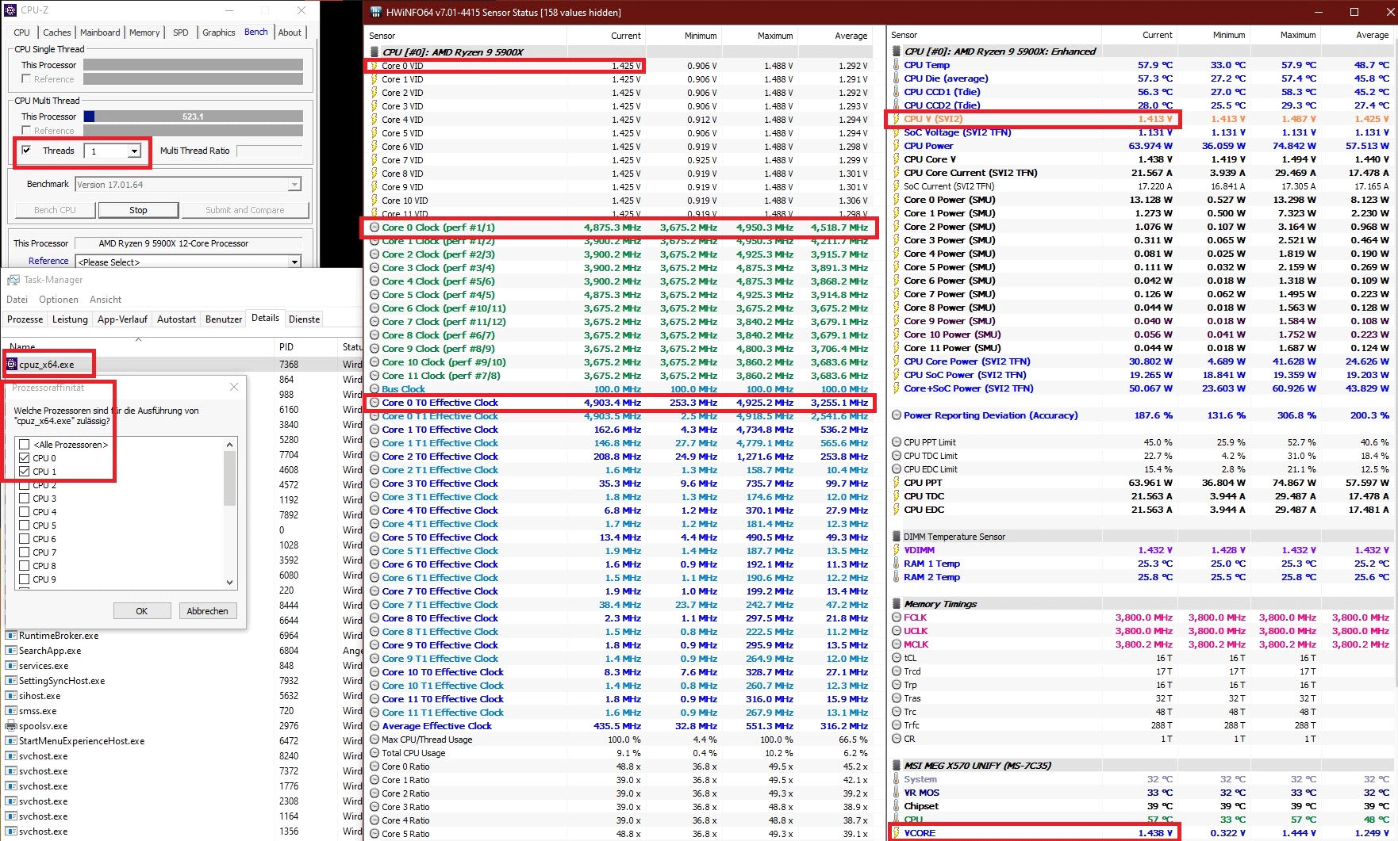Click the icon beside FCLK
This screenshot has height=841, width=1398.
[x=897, y=617]
